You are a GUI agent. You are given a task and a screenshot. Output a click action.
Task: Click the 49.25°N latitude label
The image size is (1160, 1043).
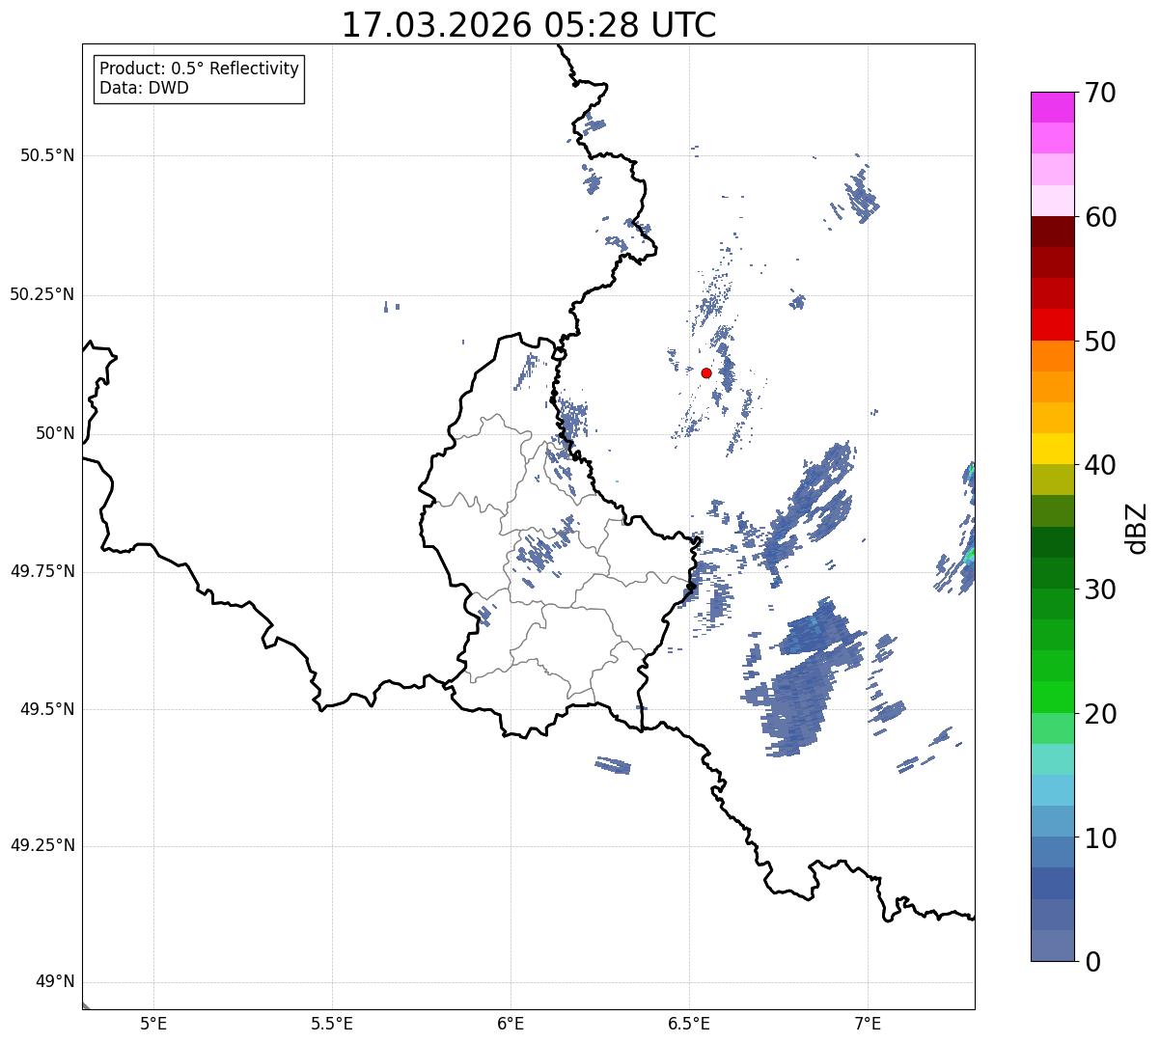tap(41, 846)
